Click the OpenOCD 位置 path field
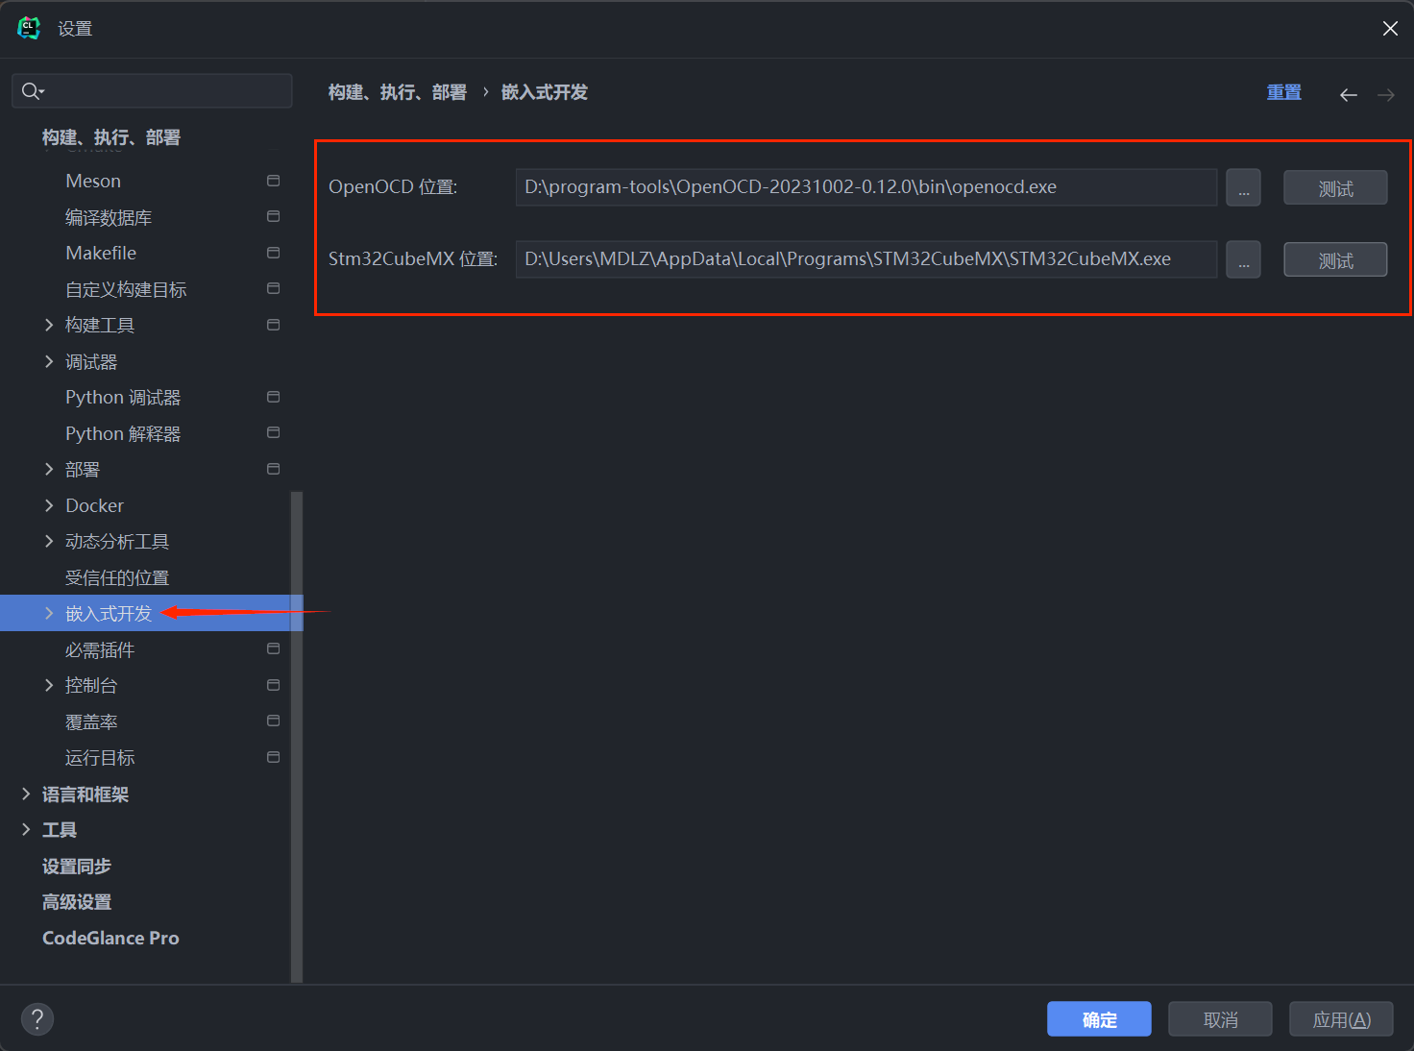Viewport: 1414px width, 1051px height. tap(866, 187)
